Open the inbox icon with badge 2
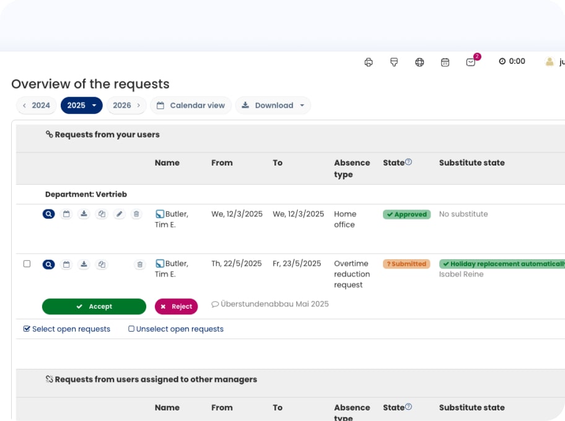Viewport: 565px width, 421px height. pos(471,62)
